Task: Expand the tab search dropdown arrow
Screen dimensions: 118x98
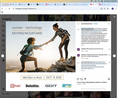Action: coord(116,4)
